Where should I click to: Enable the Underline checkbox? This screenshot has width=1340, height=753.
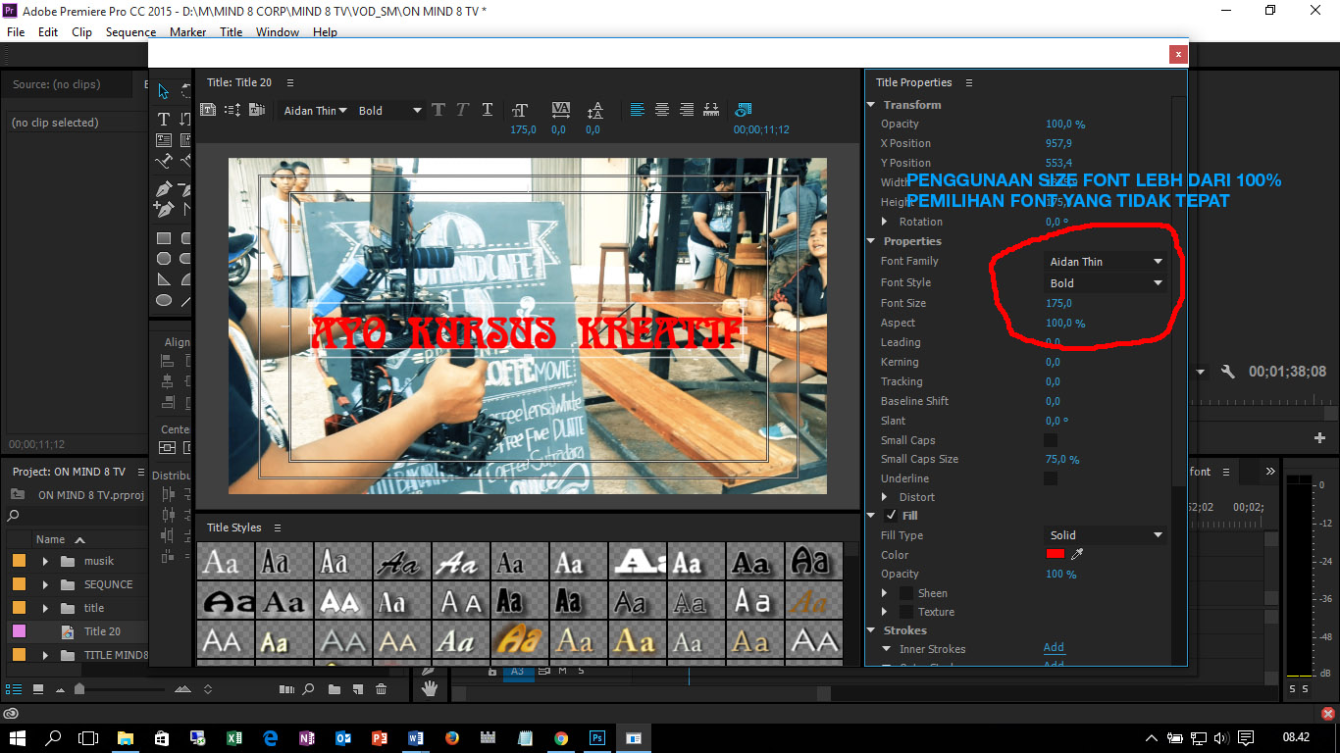[1050, 477]
